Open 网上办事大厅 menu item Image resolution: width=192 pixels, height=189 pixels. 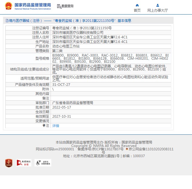(x=158, y=11)
